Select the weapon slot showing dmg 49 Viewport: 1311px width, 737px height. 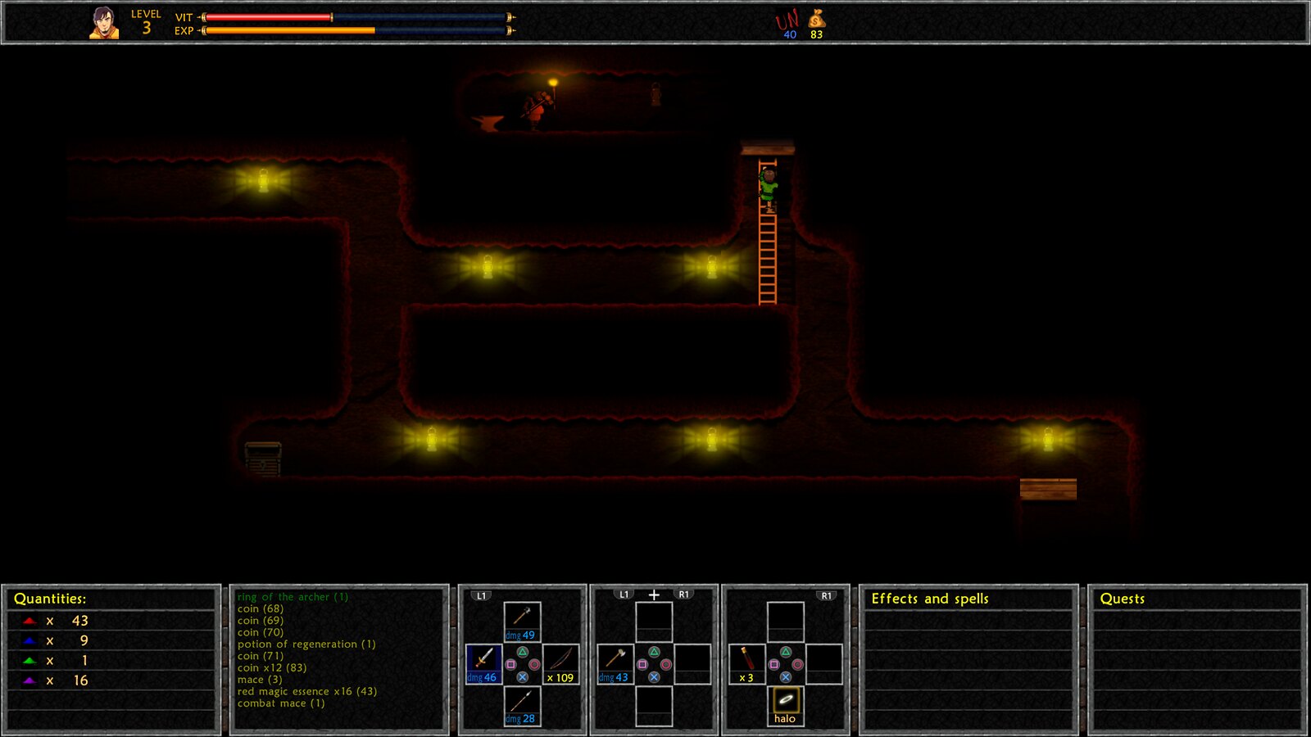(x=522, y=622)
